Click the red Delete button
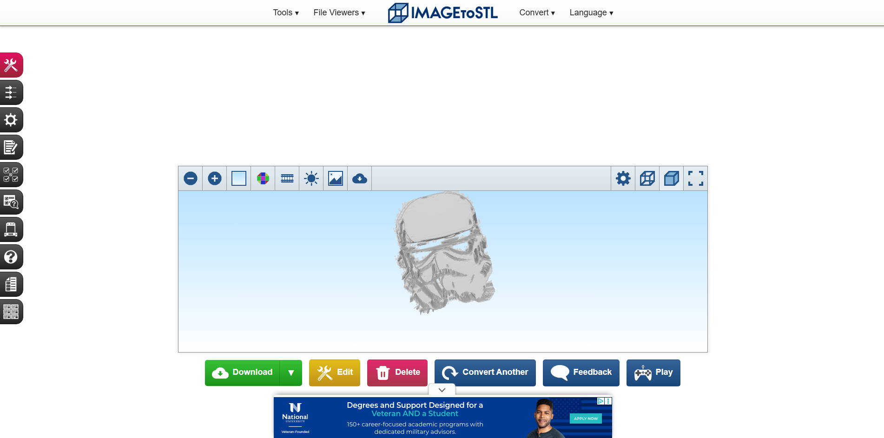Screen dimensions: 884x438 (397, 373)
